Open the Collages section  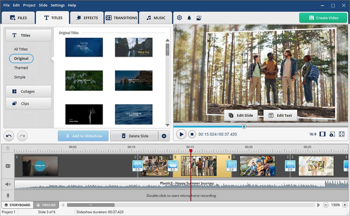[29, 91]
